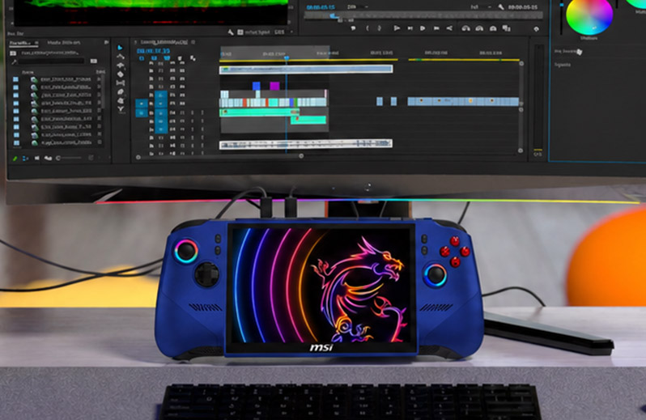Go to Out point in Program monitor

point(449,28)
